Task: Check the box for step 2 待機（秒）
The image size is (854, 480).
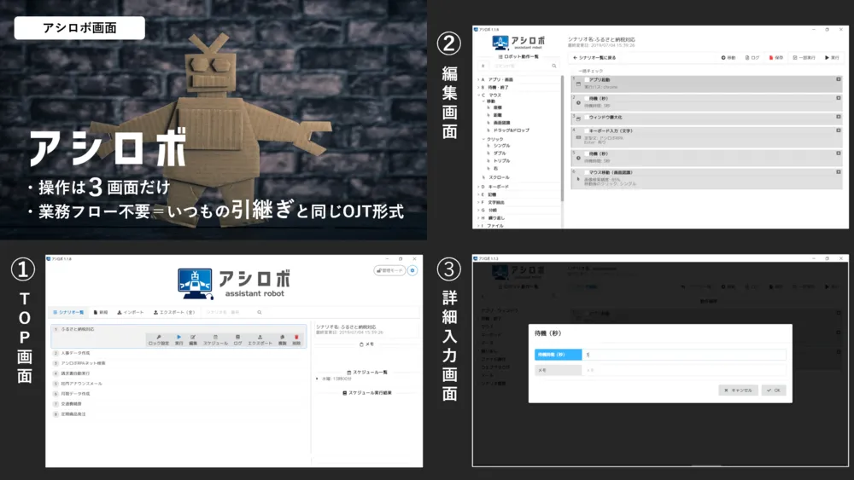Action: [x=587, y=98]
